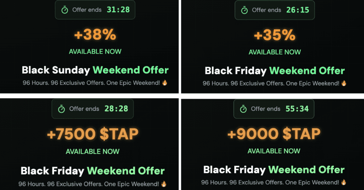Click the 55:34 countdown timer

pos(297,109)
